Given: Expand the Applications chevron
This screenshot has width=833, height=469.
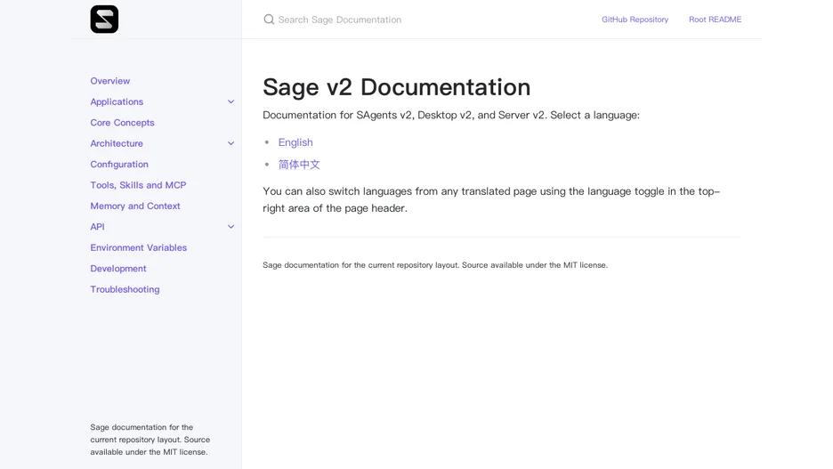Looking at the screenshot, I should tap(231, 101).
